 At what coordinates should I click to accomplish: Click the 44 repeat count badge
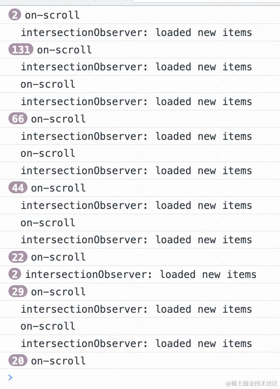18,188
